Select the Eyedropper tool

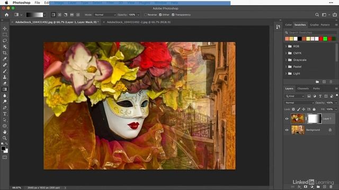point(5,59)
